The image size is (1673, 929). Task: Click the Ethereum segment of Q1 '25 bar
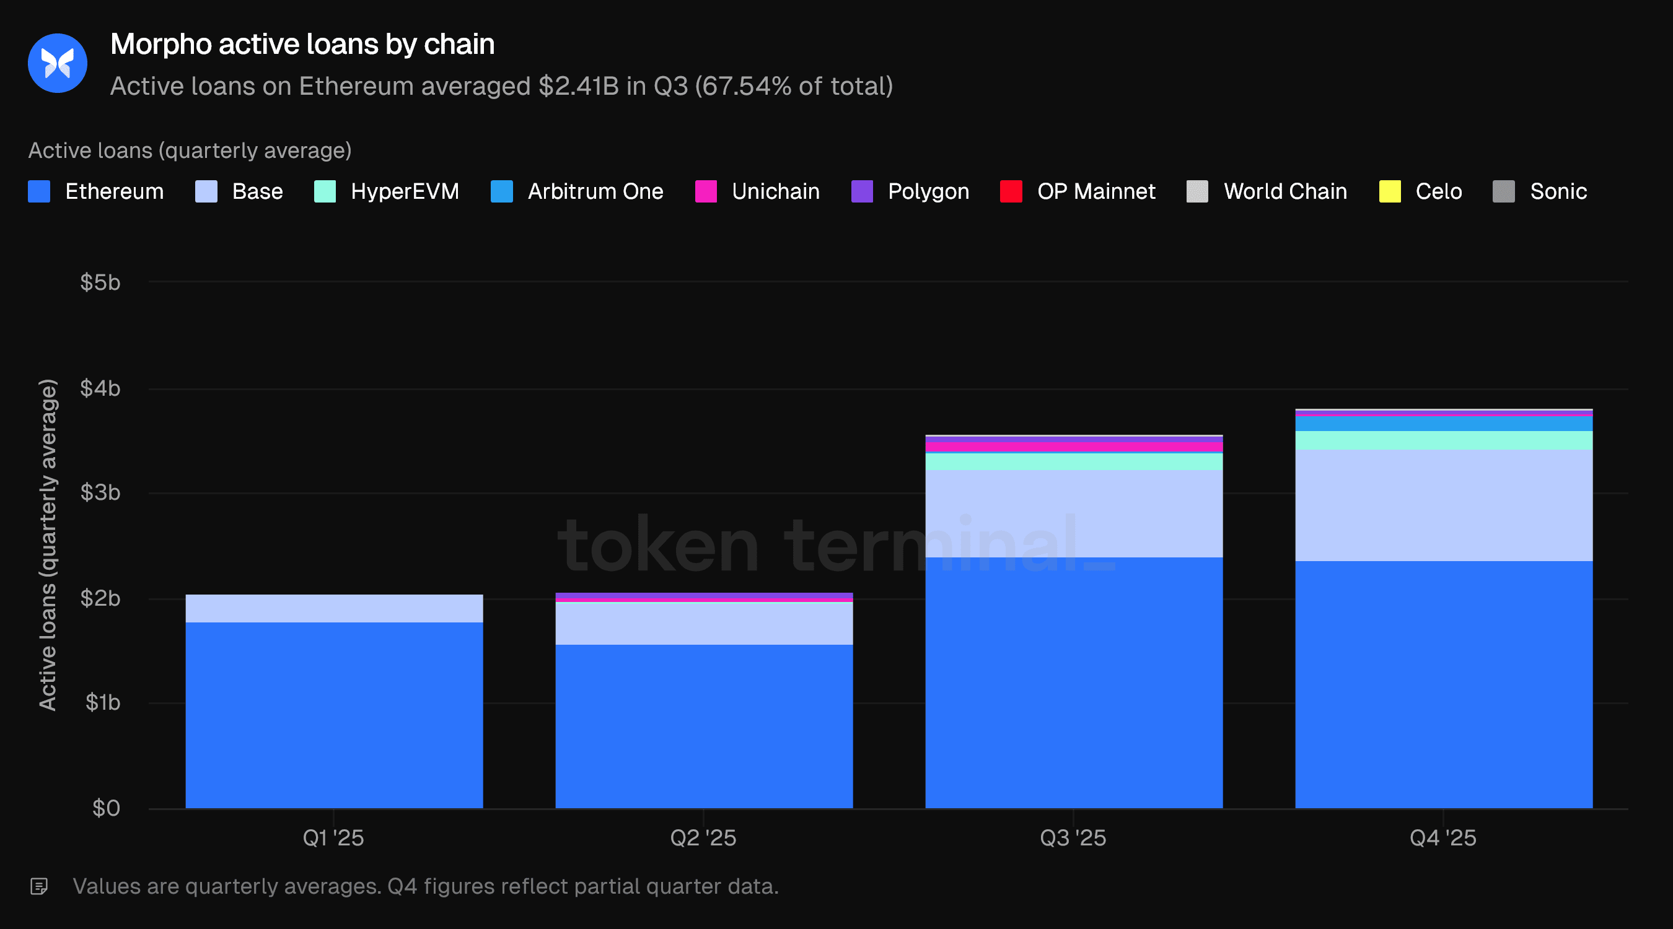pos(334,714)
